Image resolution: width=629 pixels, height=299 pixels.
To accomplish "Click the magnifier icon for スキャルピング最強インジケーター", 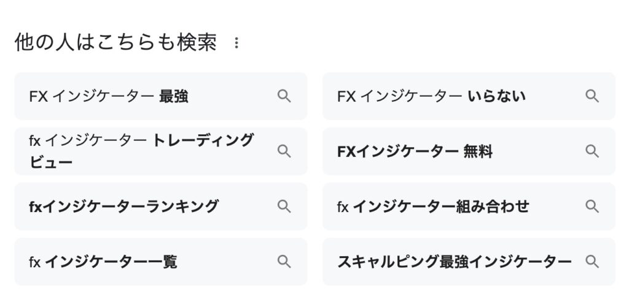I will (592, 262).
